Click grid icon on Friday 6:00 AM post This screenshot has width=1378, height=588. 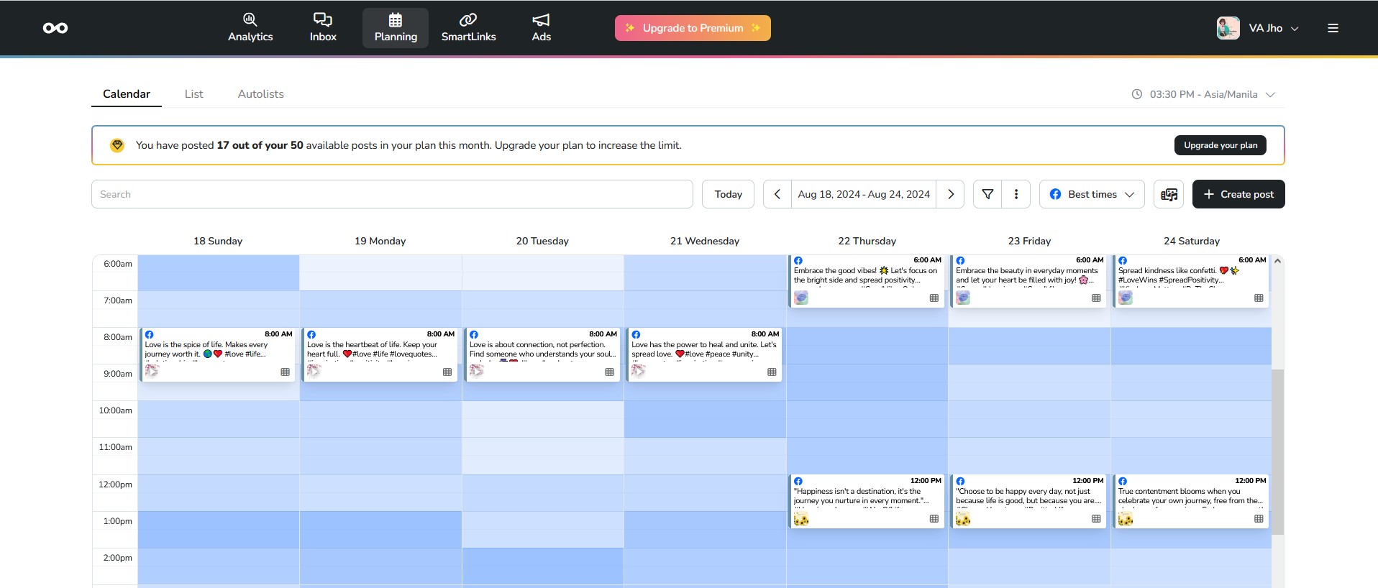pyautogui.click(x=1096, y=298)
